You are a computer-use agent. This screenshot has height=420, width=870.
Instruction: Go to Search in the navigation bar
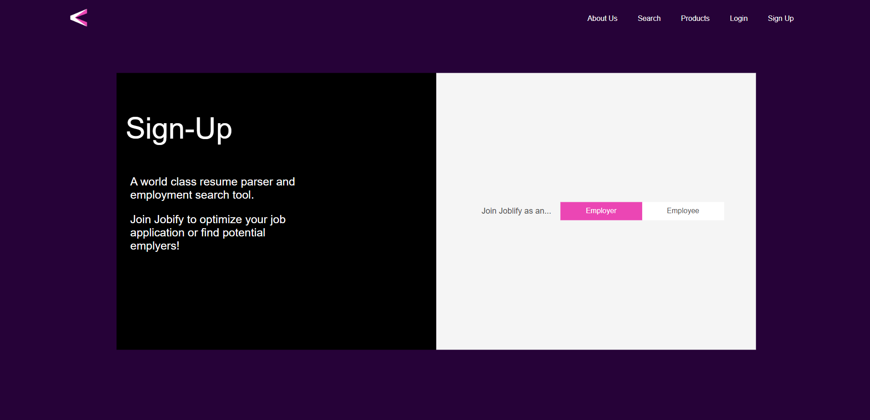649,18
